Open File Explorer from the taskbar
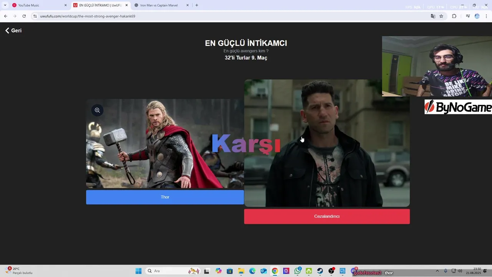 241,271
